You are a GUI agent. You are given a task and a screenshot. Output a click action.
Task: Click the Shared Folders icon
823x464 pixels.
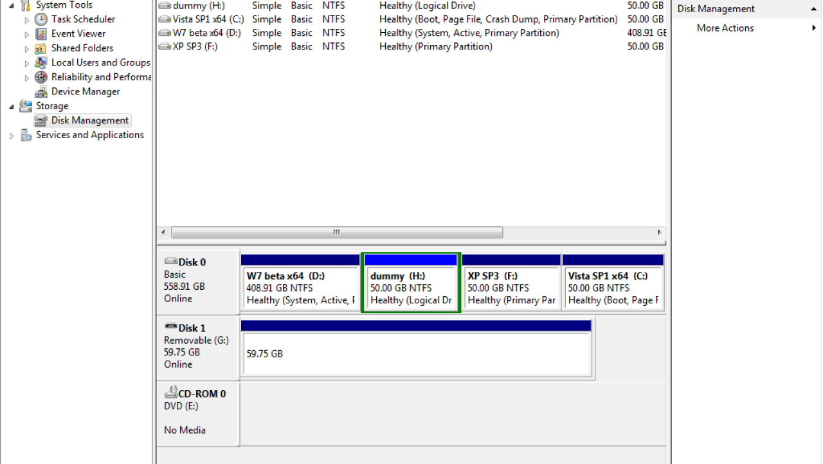41,48
